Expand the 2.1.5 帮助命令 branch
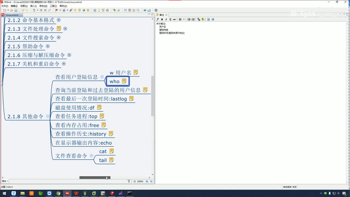This screenshot has height=197, width=350. tap(48, 46)
